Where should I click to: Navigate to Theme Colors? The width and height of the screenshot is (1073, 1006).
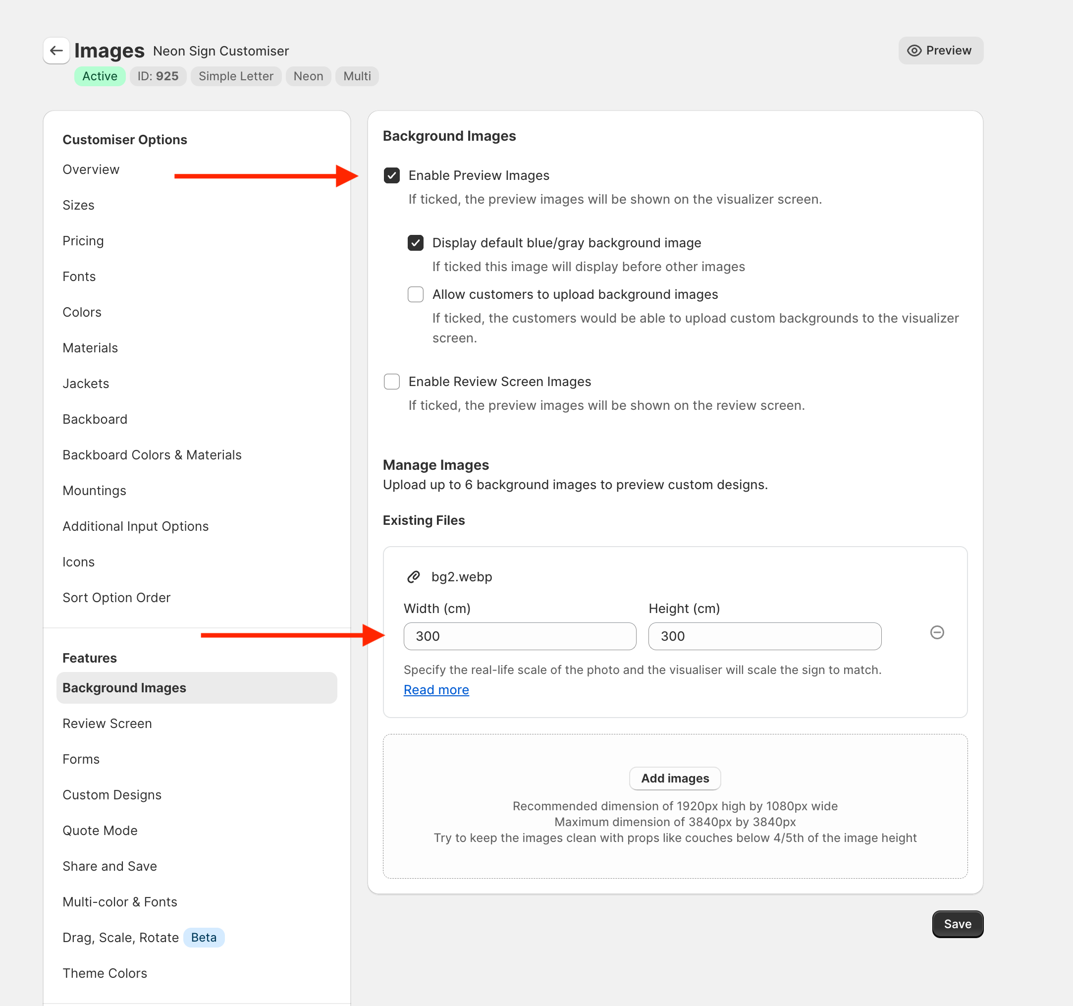[105, 973]
